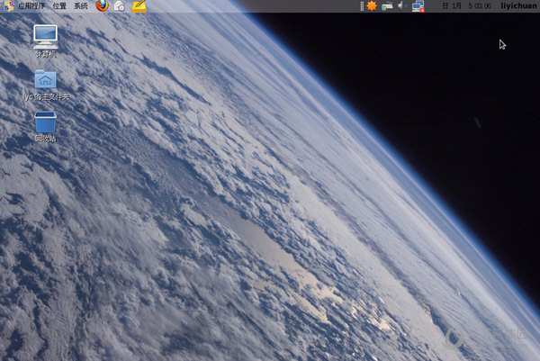
Task: Open the 应用程序 (Applications) menu
Action: [31, 6]
